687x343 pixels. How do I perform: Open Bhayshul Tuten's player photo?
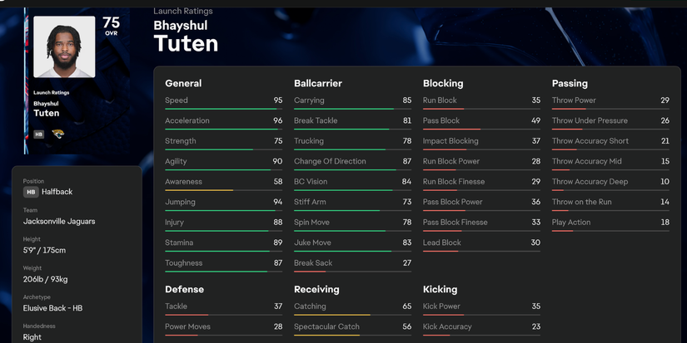point(64,47)
